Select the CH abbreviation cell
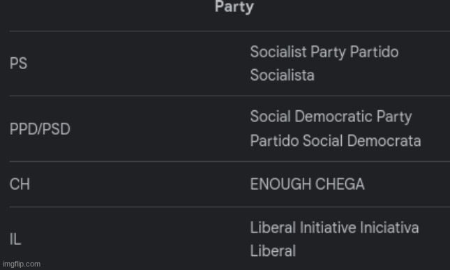The height and width of the screenshot is (270, 450). point(20,184)
